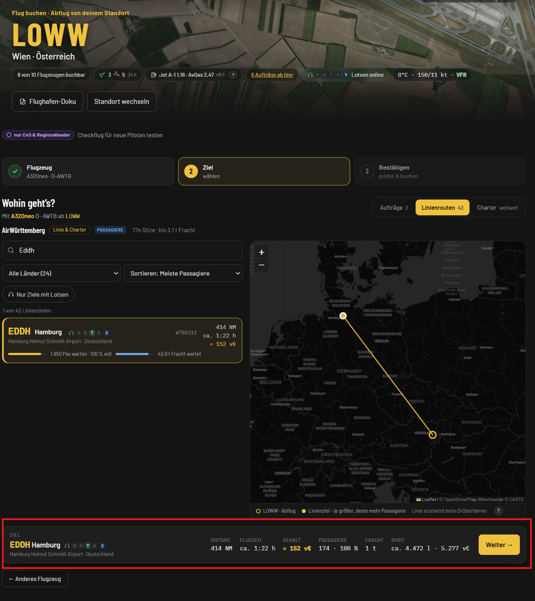Click the green checkmark on Flugzeug step

tap(15, 171)
